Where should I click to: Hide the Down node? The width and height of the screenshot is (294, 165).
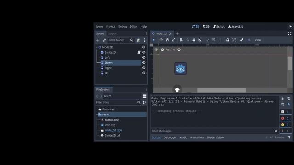click(144, 63)
